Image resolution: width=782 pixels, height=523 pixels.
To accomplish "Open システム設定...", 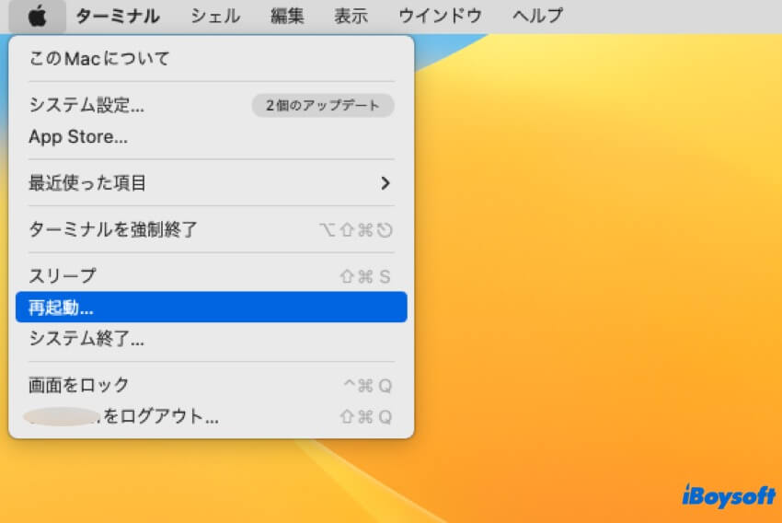I will pyautogui.click(x=212, y=105).
